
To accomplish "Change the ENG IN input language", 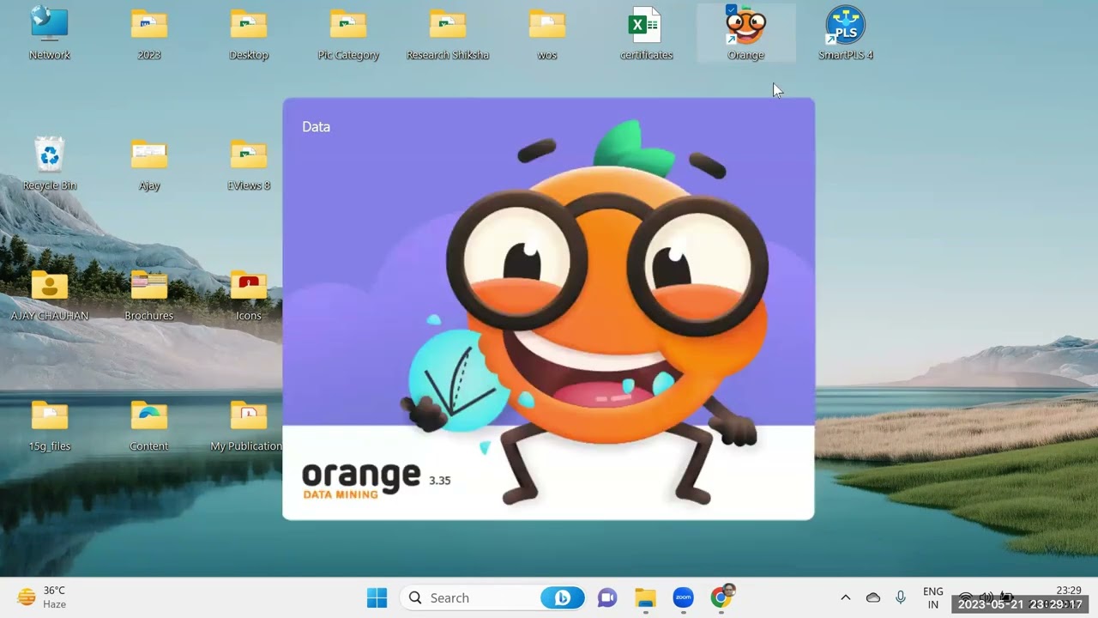I will coord(932,598).
